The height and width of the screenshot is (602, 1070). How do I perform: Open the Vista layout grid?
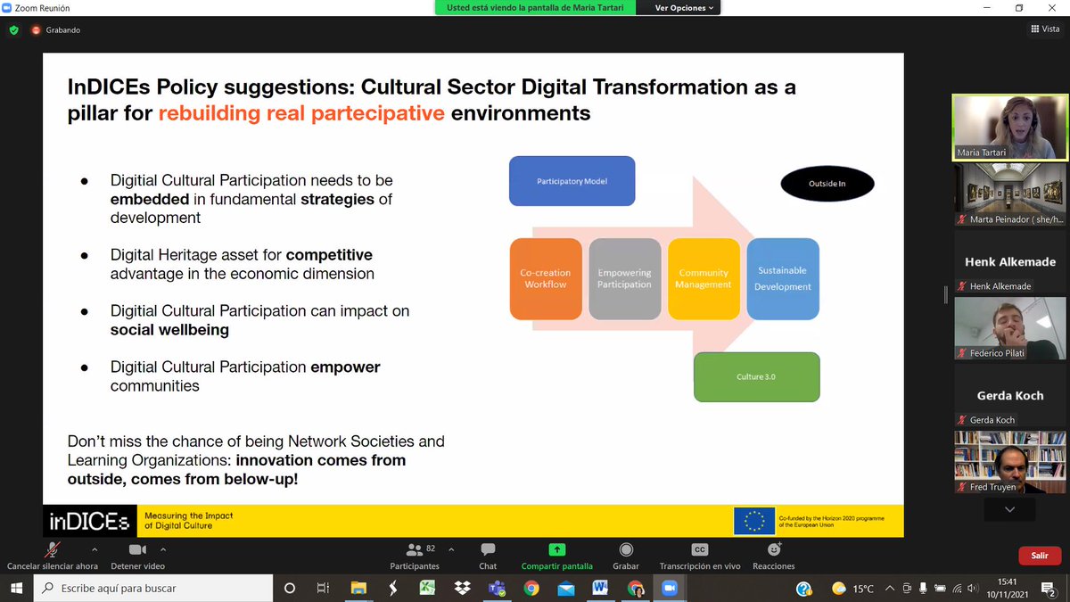[1045, 29]
